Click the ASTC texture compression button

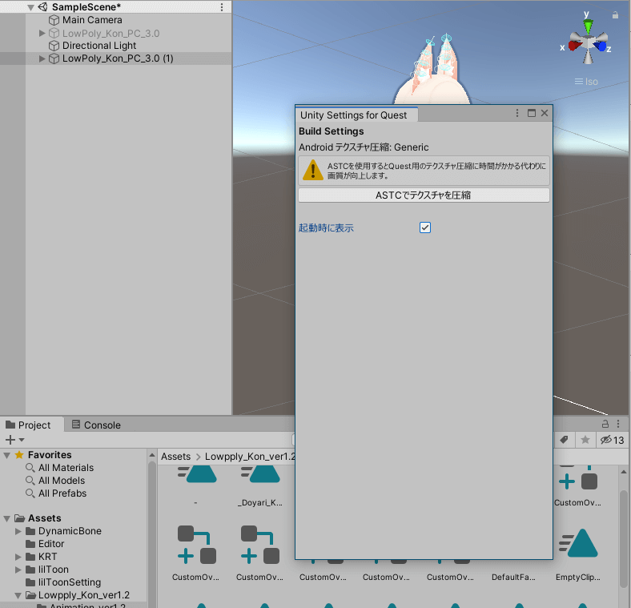click(424, 195)
